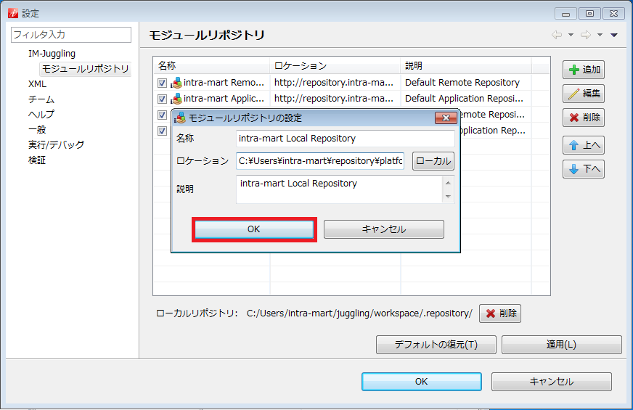Click the second row's http://repository.intra-ma... cell

[x=334, y=99]
